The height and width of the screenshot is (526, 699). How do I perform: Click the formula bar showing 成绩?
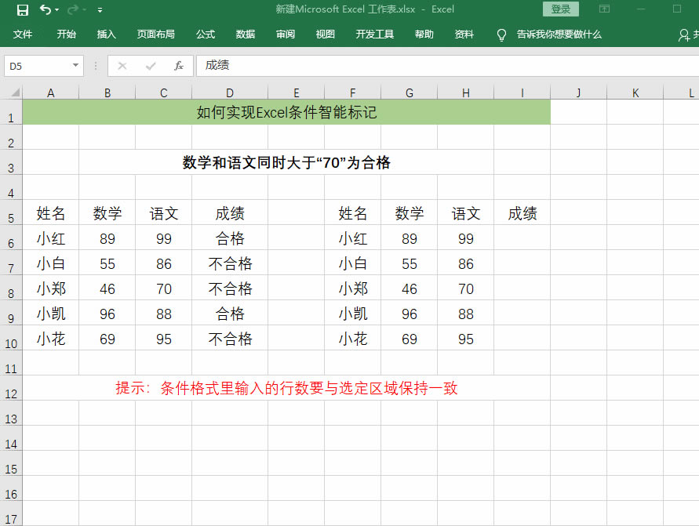439,66
